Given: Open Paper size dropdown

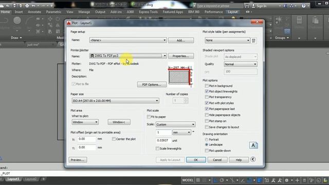Looking at the screenshot, I should coord(115,101).
